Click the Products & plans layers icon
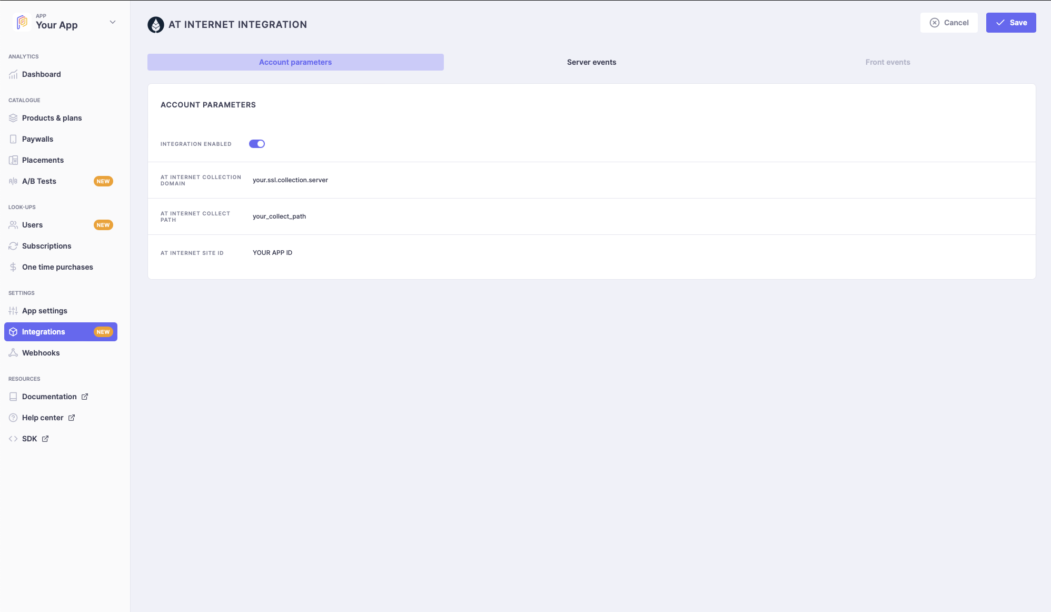The image size is (1051, 612). click(x=13, y=118)
